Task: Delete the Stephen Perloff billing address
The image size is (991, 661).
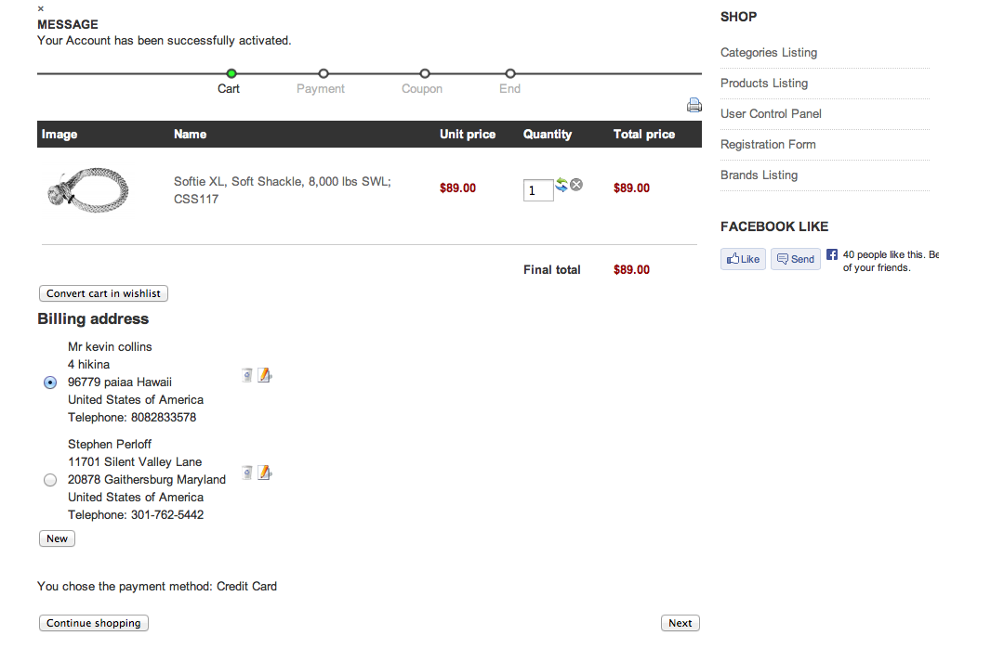Action: pyautogui.click(x=246, y=473)
